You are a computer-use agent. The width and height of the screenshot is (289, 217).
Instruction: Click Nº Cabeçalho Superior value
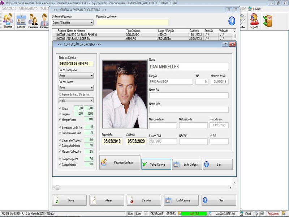click(89, 140)
